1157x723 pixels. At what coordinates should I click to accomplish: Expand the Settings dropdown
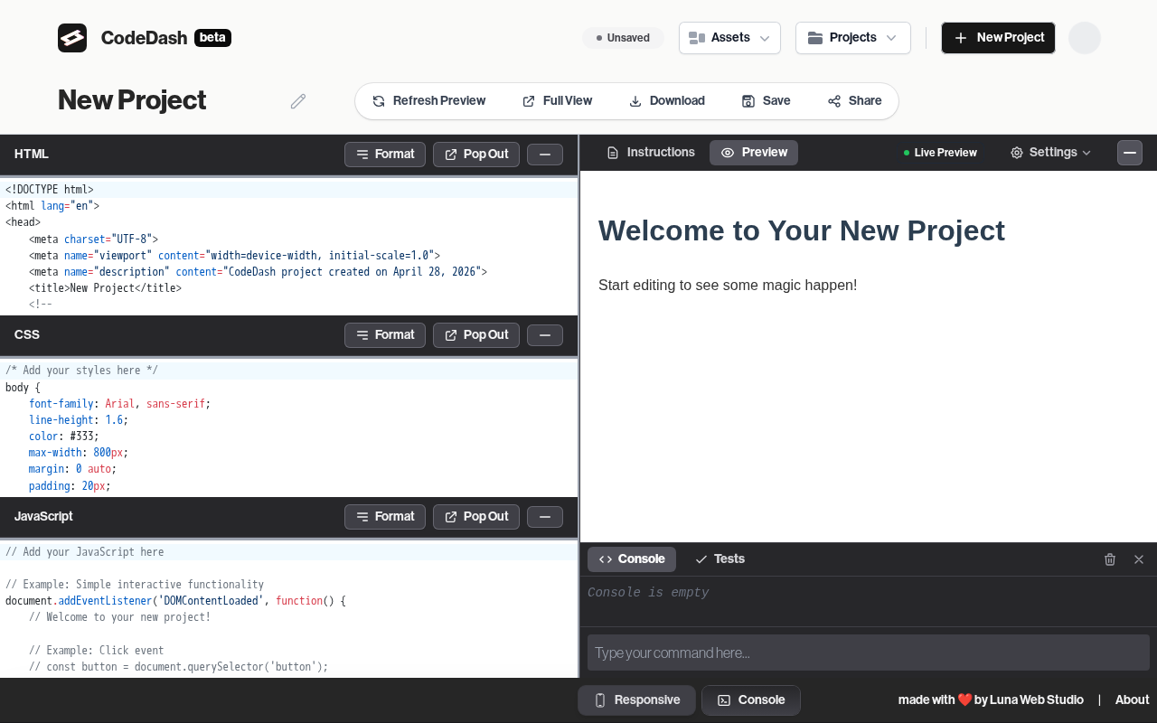point(1050,153)
